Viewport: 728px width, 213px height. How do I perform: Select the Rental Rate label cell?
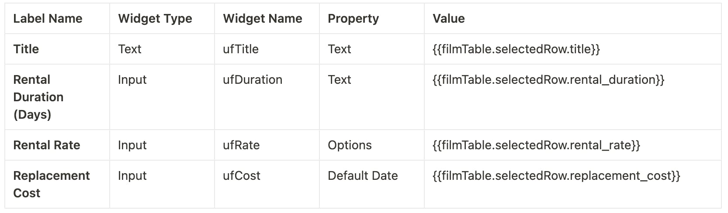tap(47, 145)
